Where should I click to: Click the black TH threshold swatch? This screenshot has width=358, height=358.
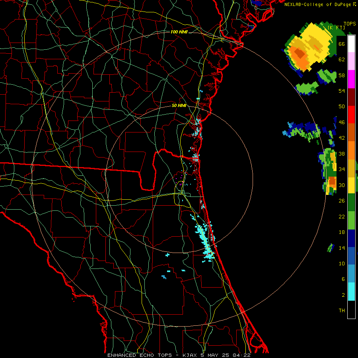[351, 309]
